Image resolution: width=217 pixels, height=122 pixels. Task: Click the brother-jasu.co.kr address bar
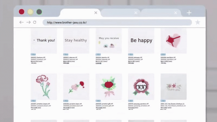point(117,23)
